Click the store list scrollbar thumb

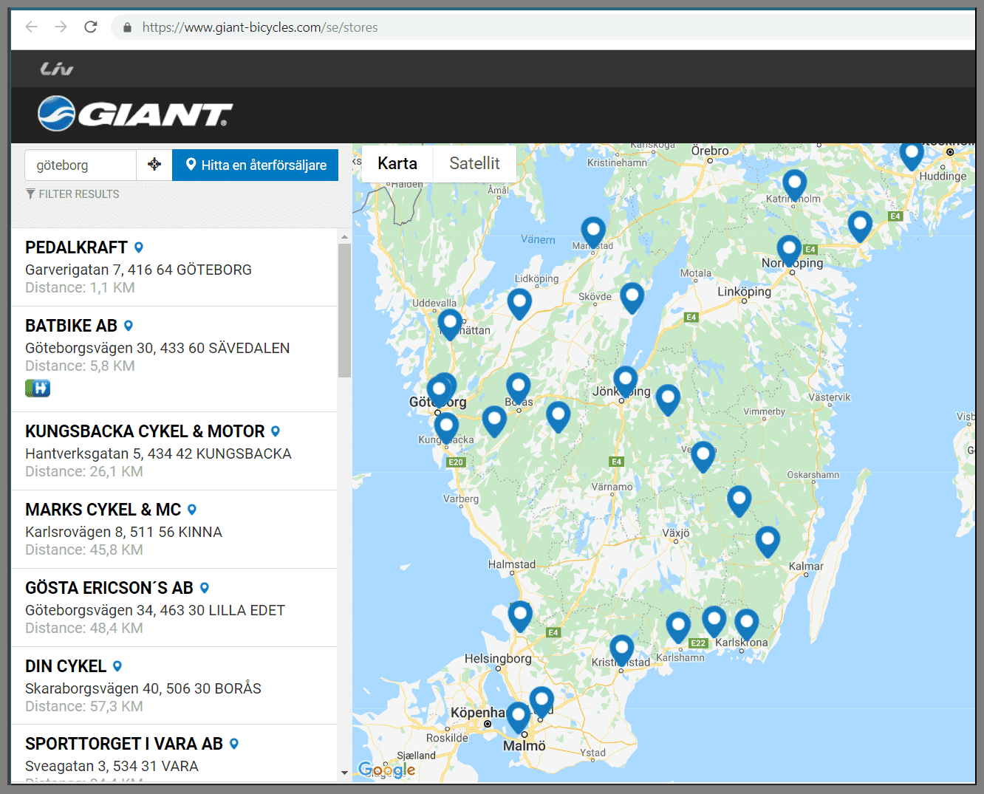point(344,310)
